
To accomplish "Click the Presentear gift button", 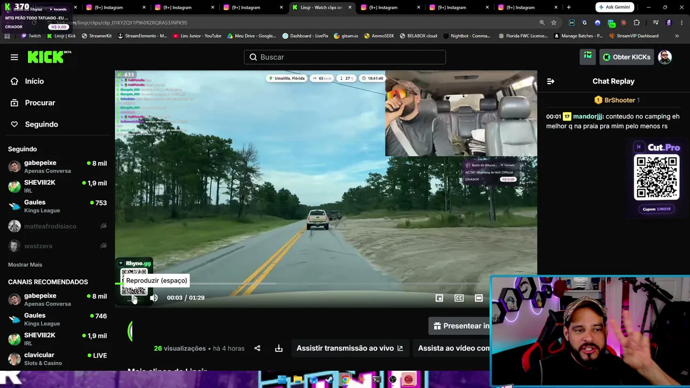I will (x=459, y=326).
